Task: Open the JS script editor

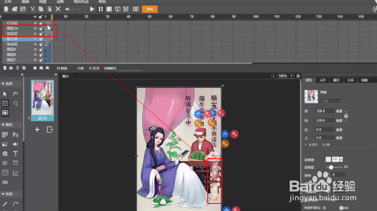Action: (x=136, y=9)
